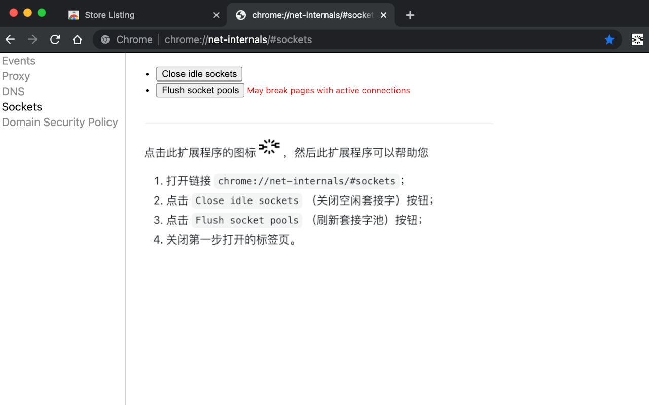Click the extension icon beside the bookmark star
The width and height of the screenshot is (649, 405).
(x=637, y=39)
